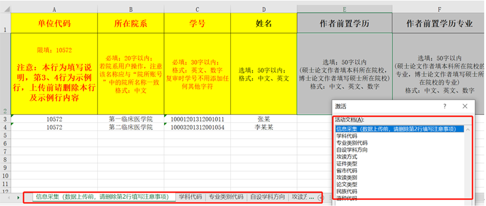Choose 证件类型 in the 活动文档 list
486x206 pixels.
(x=347, y=164)
